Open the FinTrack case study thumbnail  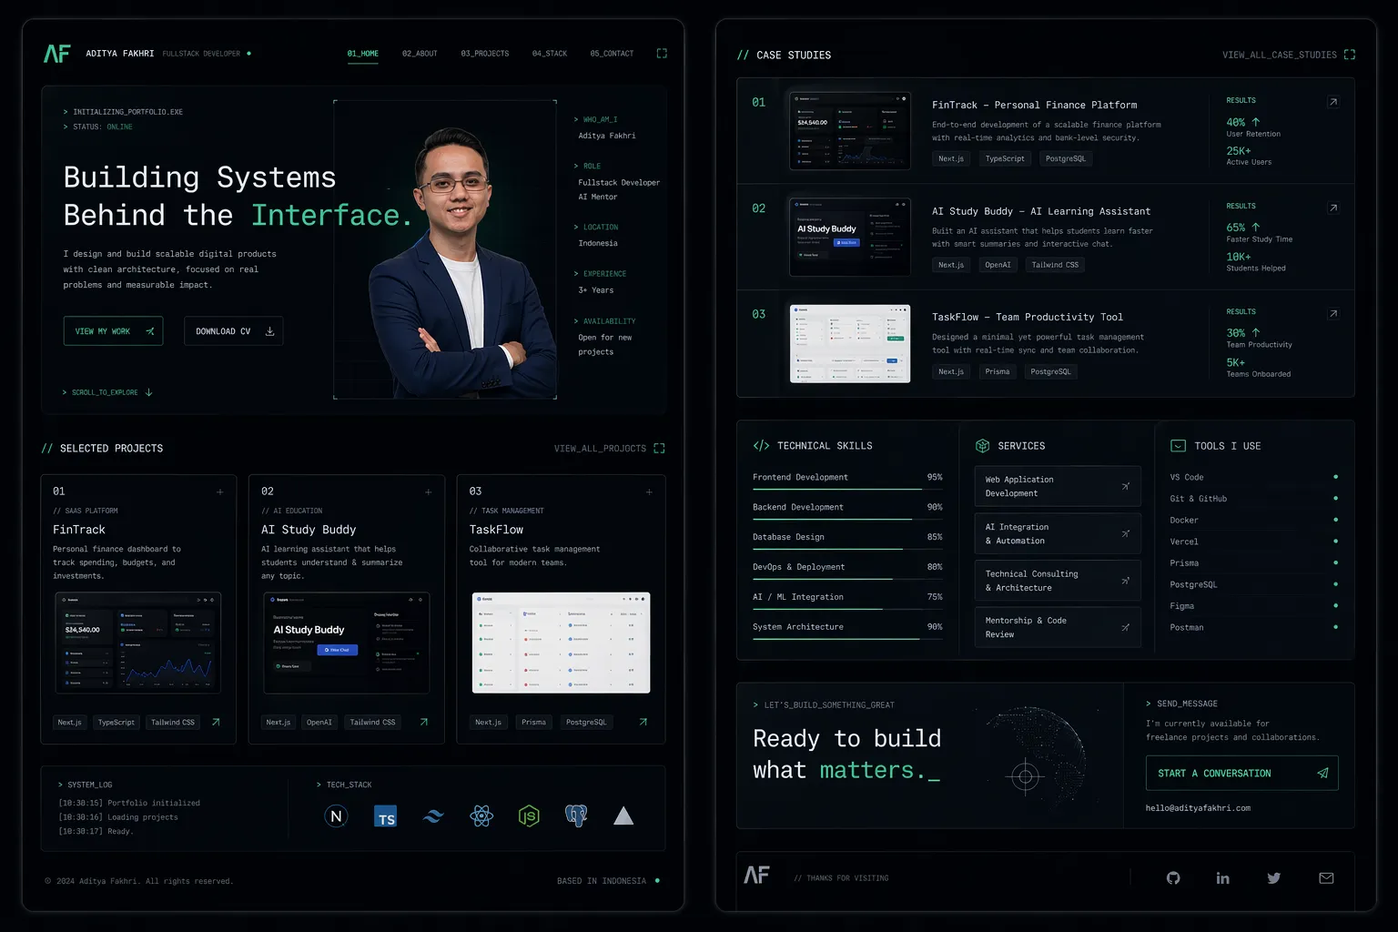click(849, 129)
